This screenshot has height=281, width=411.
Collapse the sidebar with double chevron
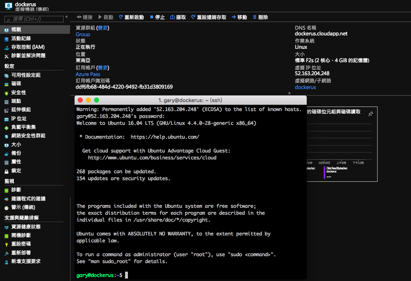point(66,17)
